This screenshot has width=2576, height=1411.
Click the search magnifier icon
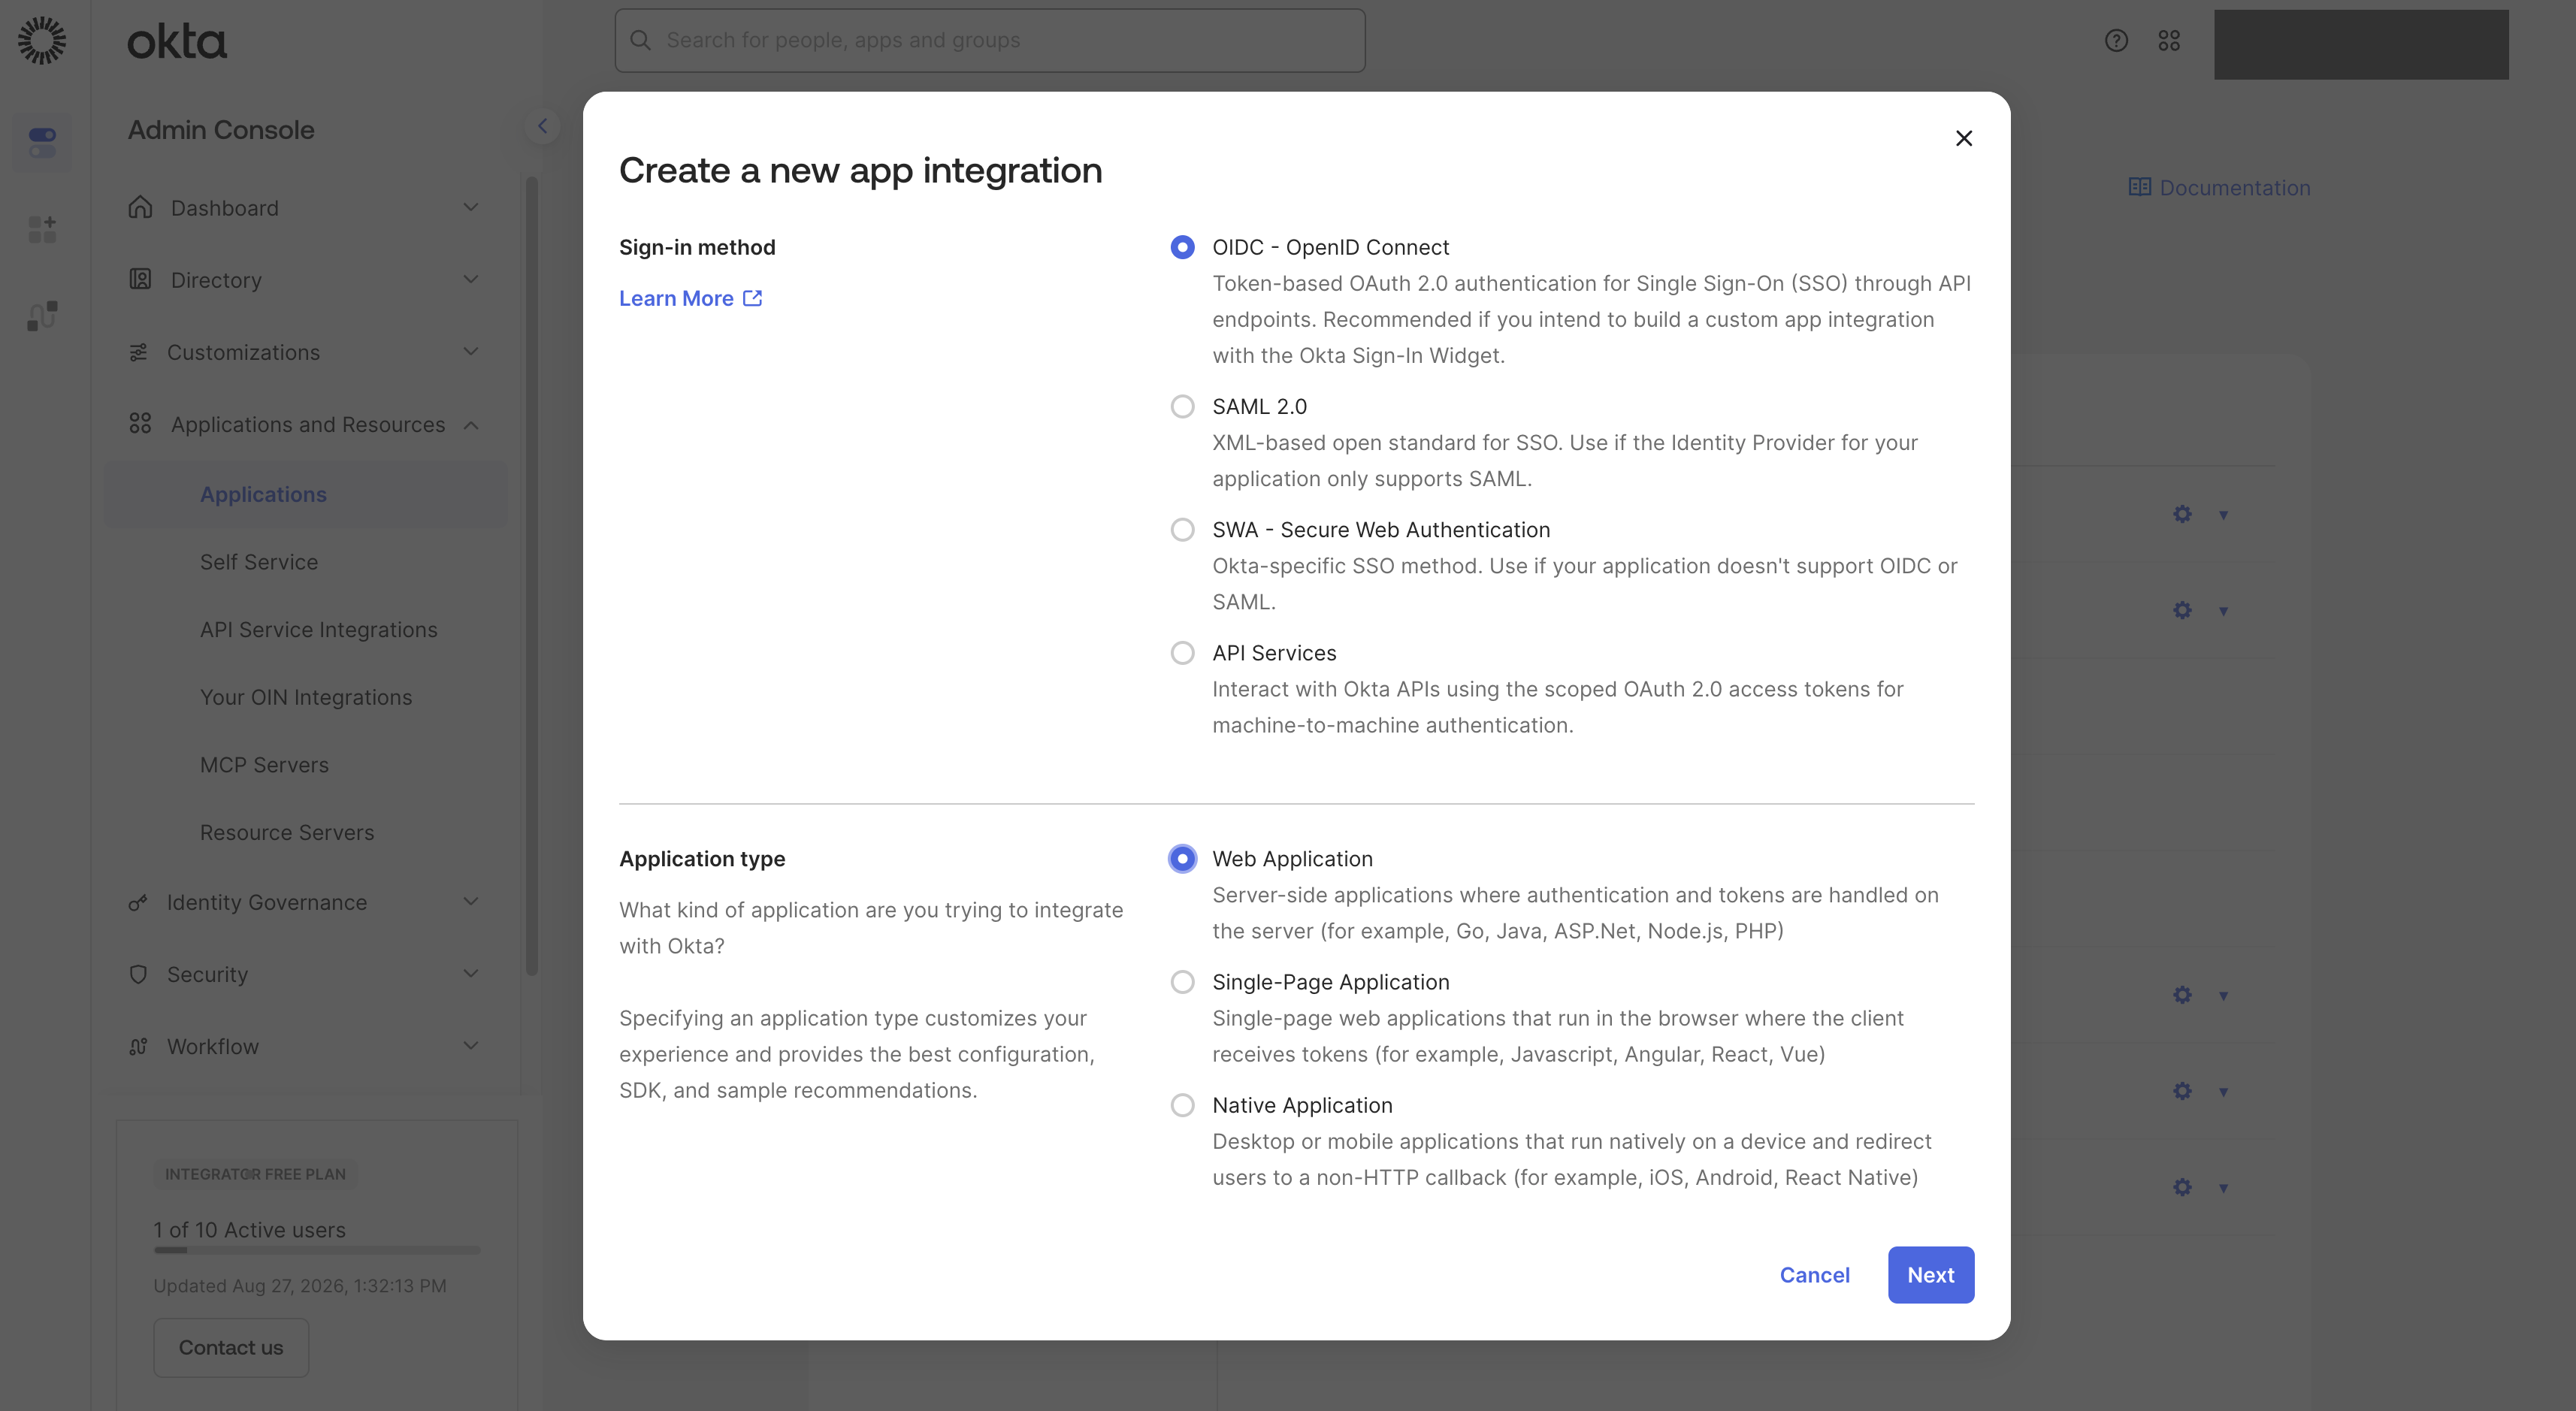point(641,40)
